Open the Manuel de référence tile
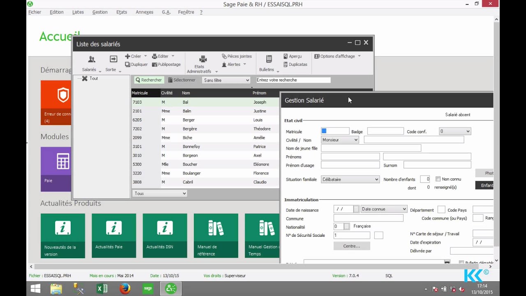The height and width of the screenshot is (296, 526). [216, 236]
